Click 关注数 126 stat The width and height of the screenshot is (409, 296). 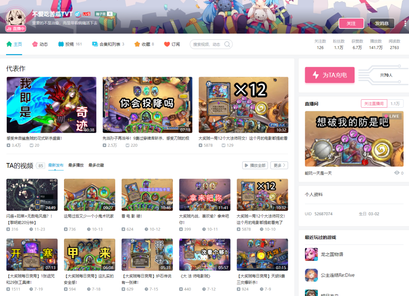pyautogui.click(x=320, y=44)
